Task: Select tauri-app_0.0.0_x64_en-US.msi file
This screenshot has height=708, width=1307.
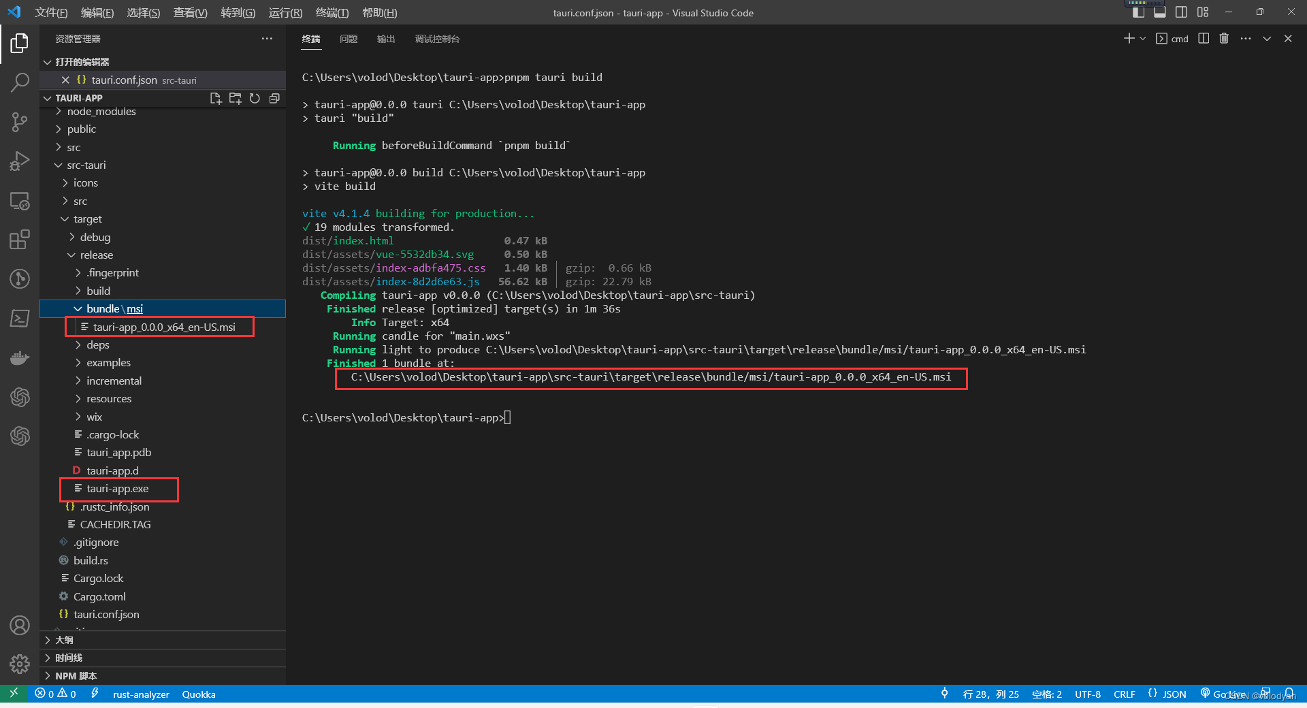Action: coord(163,327)
